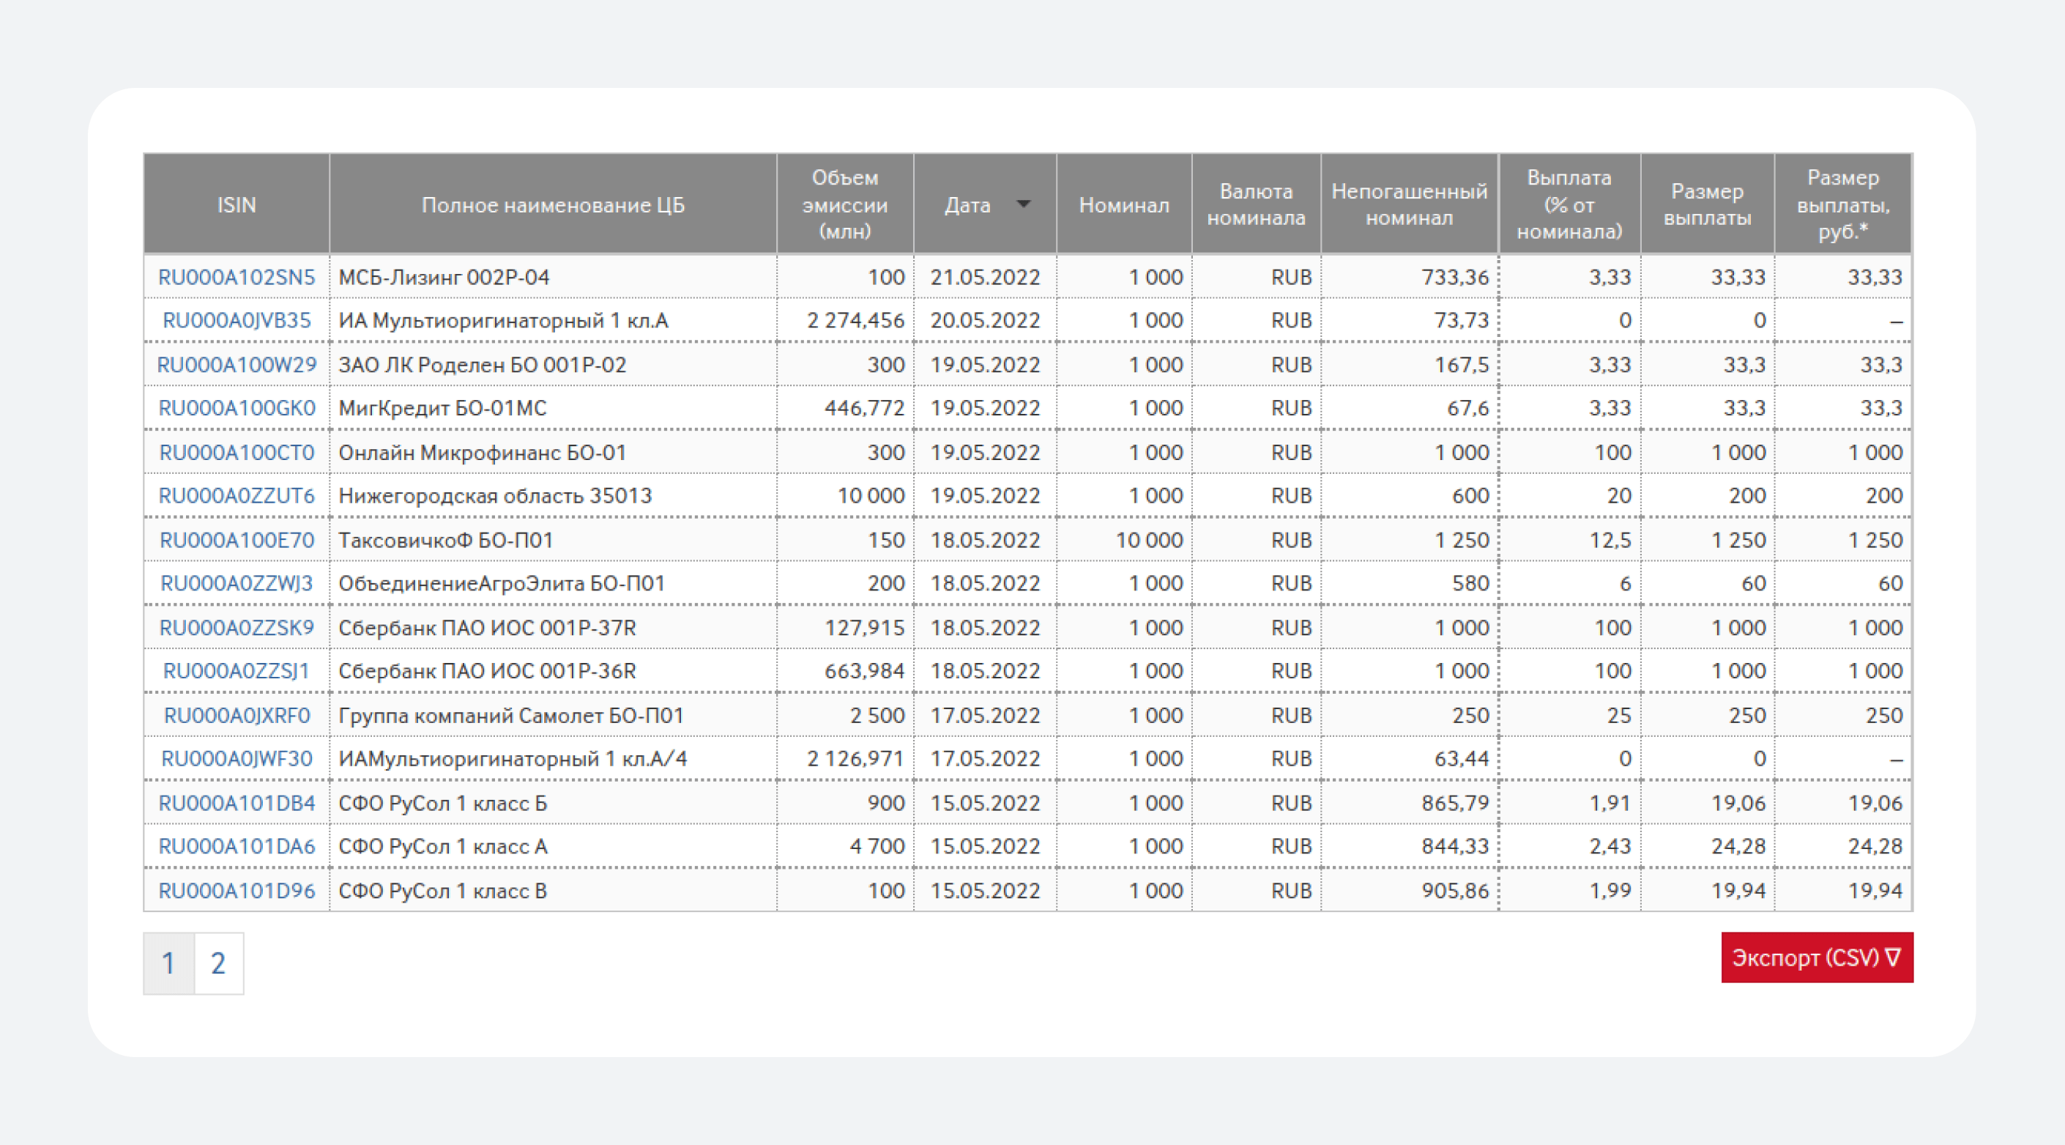Click the outstanding nominal 580
Image resolution: width=2065 pixels, height=1145 pixels.
pos(1470,583)
